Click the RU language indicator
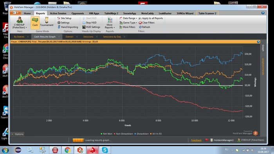This screenshot has width=274, height=154. (227, 150)
